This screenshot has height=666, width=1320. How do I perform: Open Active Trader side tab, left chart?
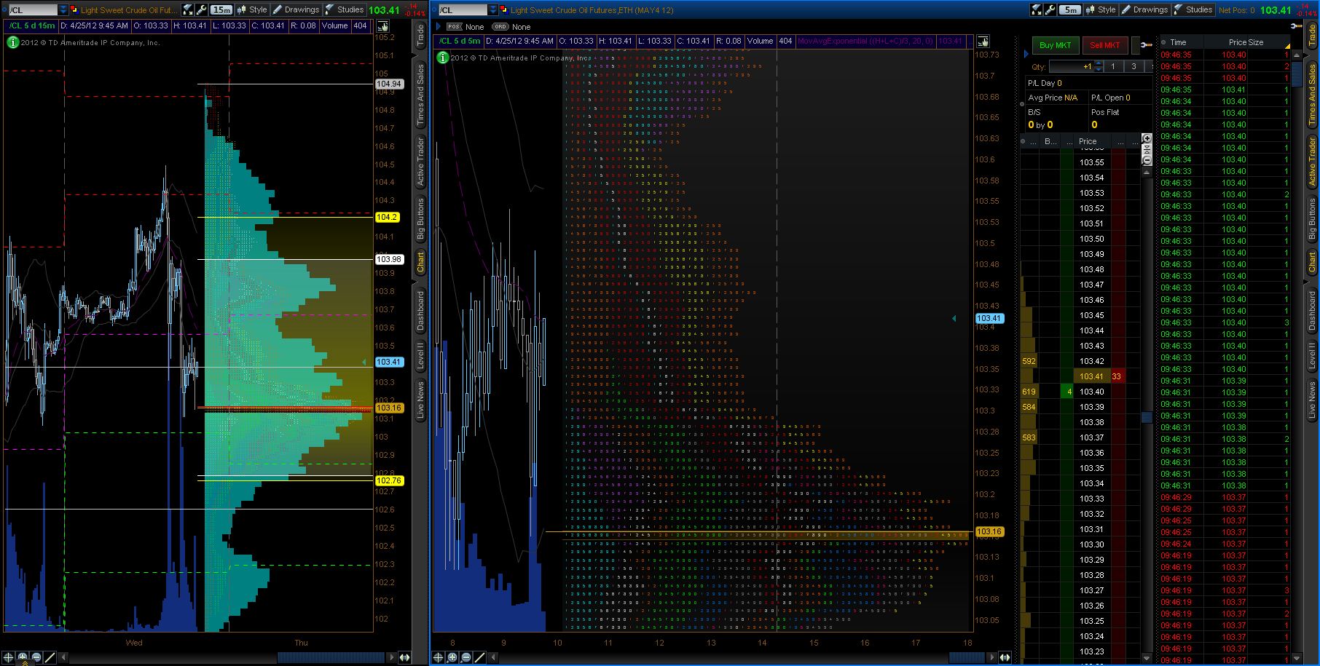point(420,162)
